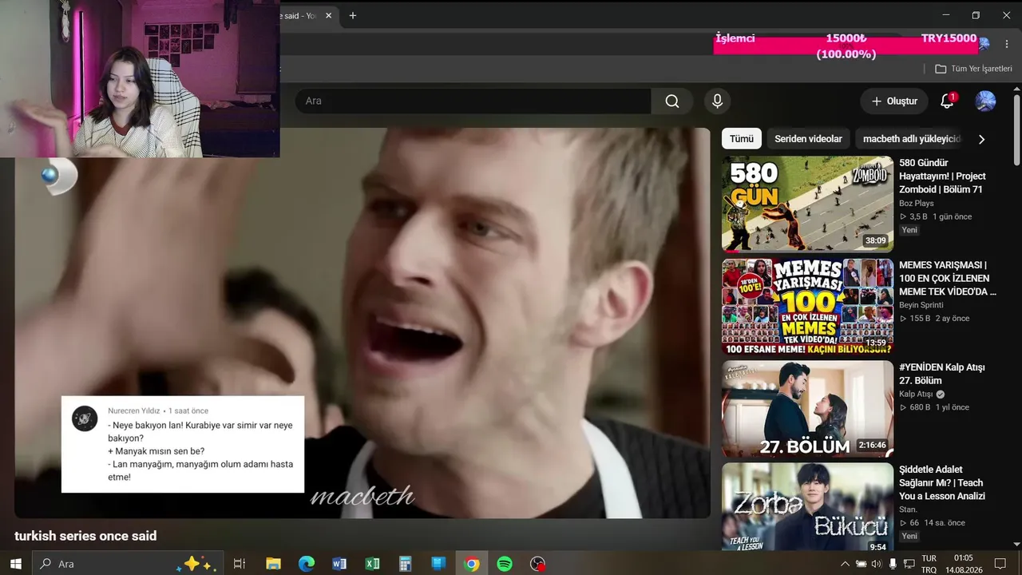Click the Oluştur create button
Screen dimensions: 1022x575
(x=894, y=101)
